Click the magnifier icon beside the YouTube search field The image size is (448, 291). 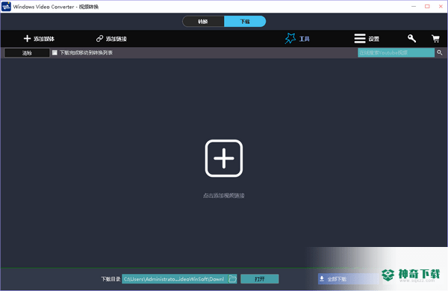click(x=440, y=52)
